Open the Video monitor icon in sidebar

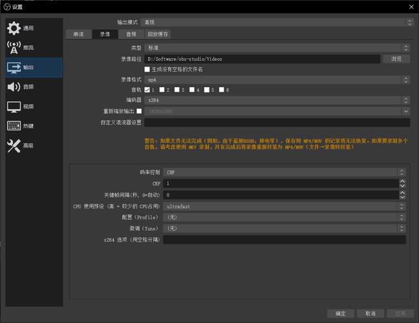coord(14,107)
